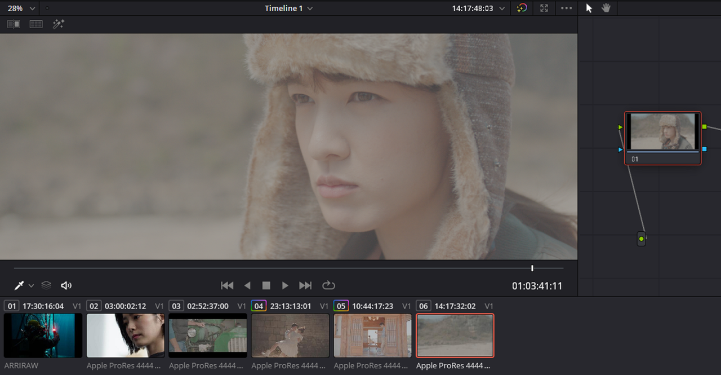Select the hand pan tool in node editor
This screenshot has width=721, height=375.
tap(606, 8)
